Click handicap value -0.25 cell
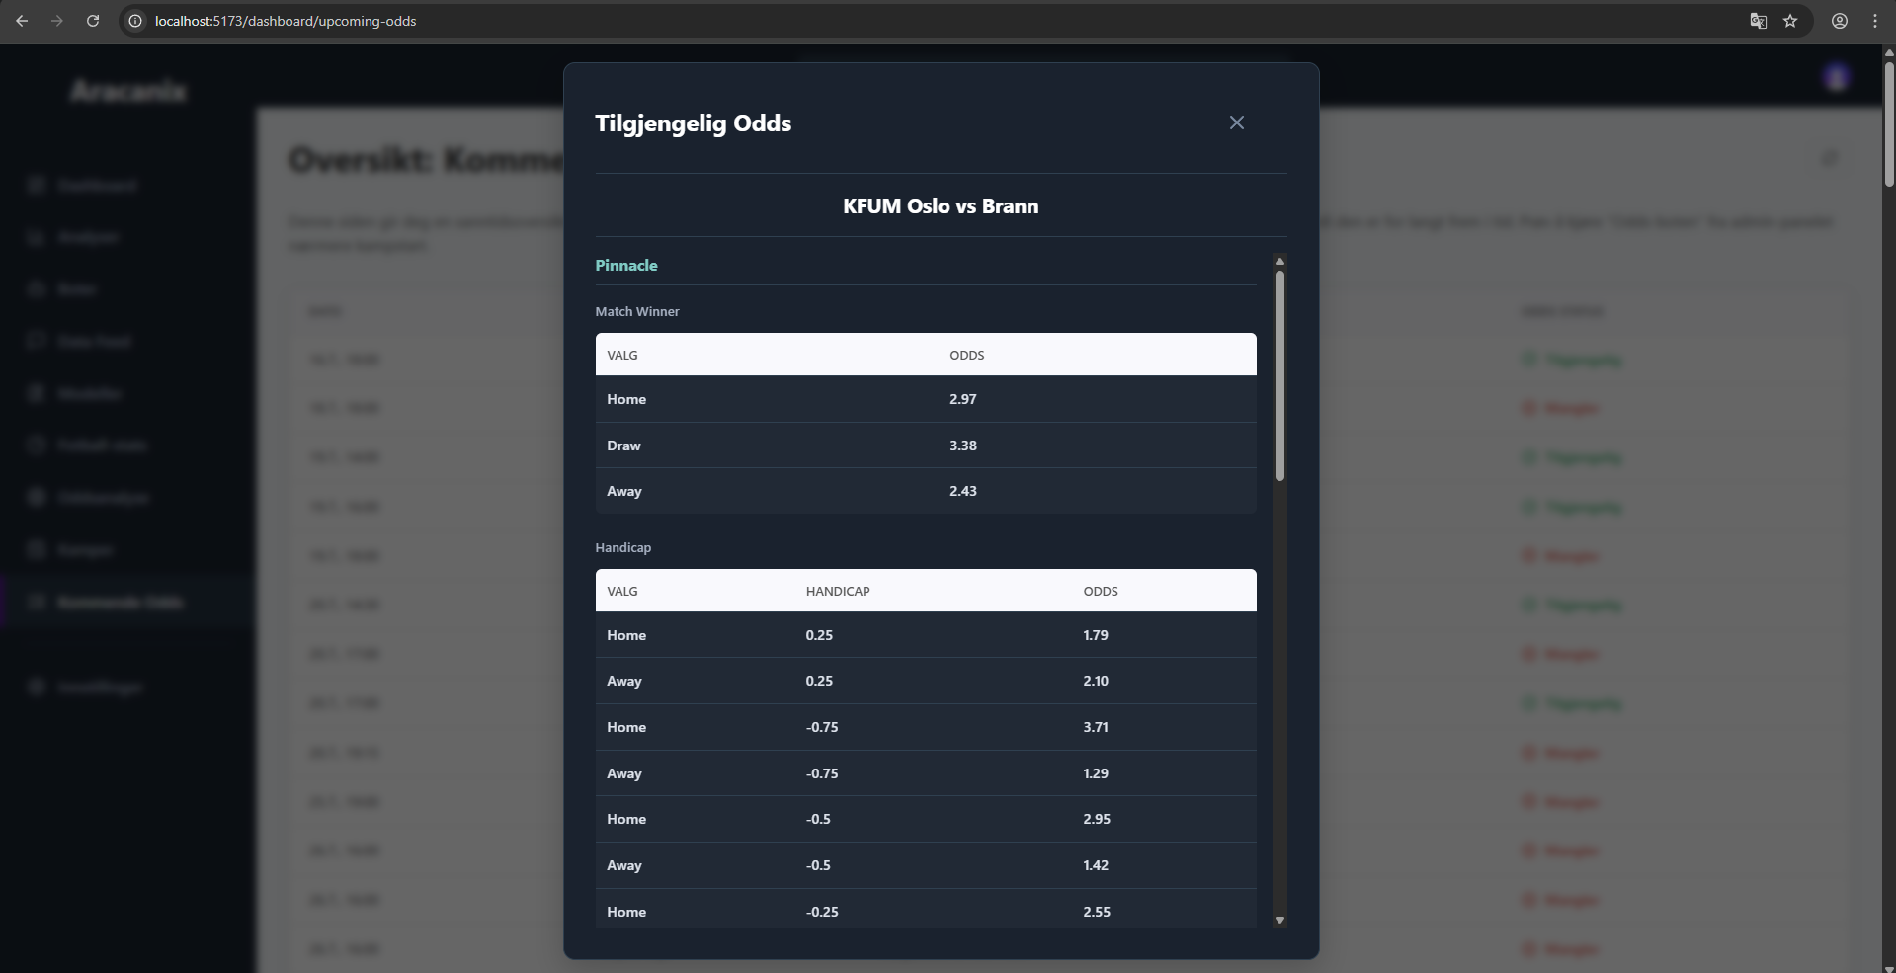The width and height of the screenshot is (1896, 973). tap(822, 912)
